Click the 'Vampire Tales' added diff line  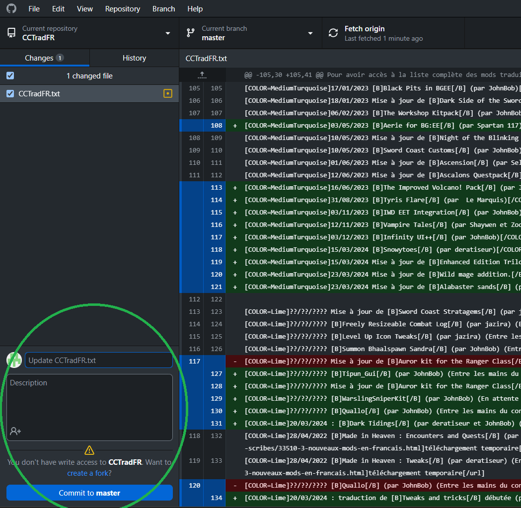coord(373,225)
